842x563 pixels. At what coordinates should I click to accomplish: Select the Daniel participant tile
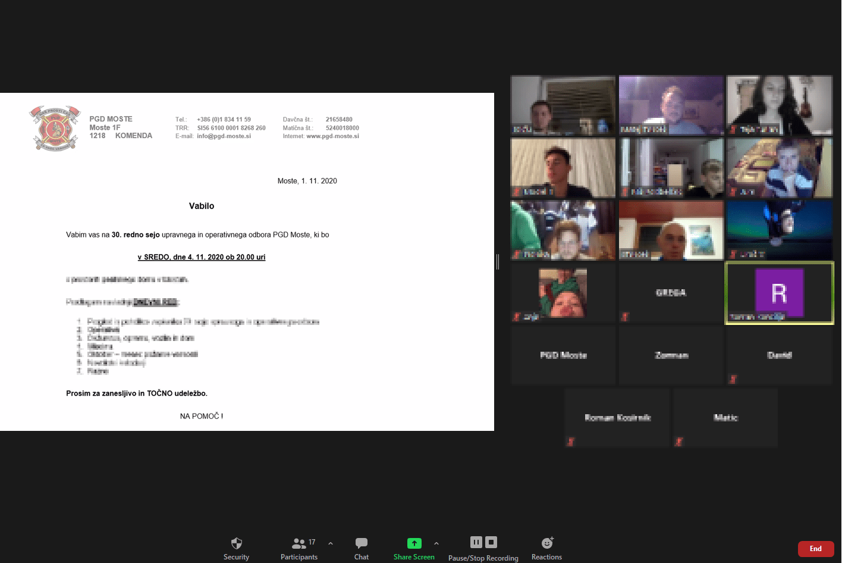780,355
